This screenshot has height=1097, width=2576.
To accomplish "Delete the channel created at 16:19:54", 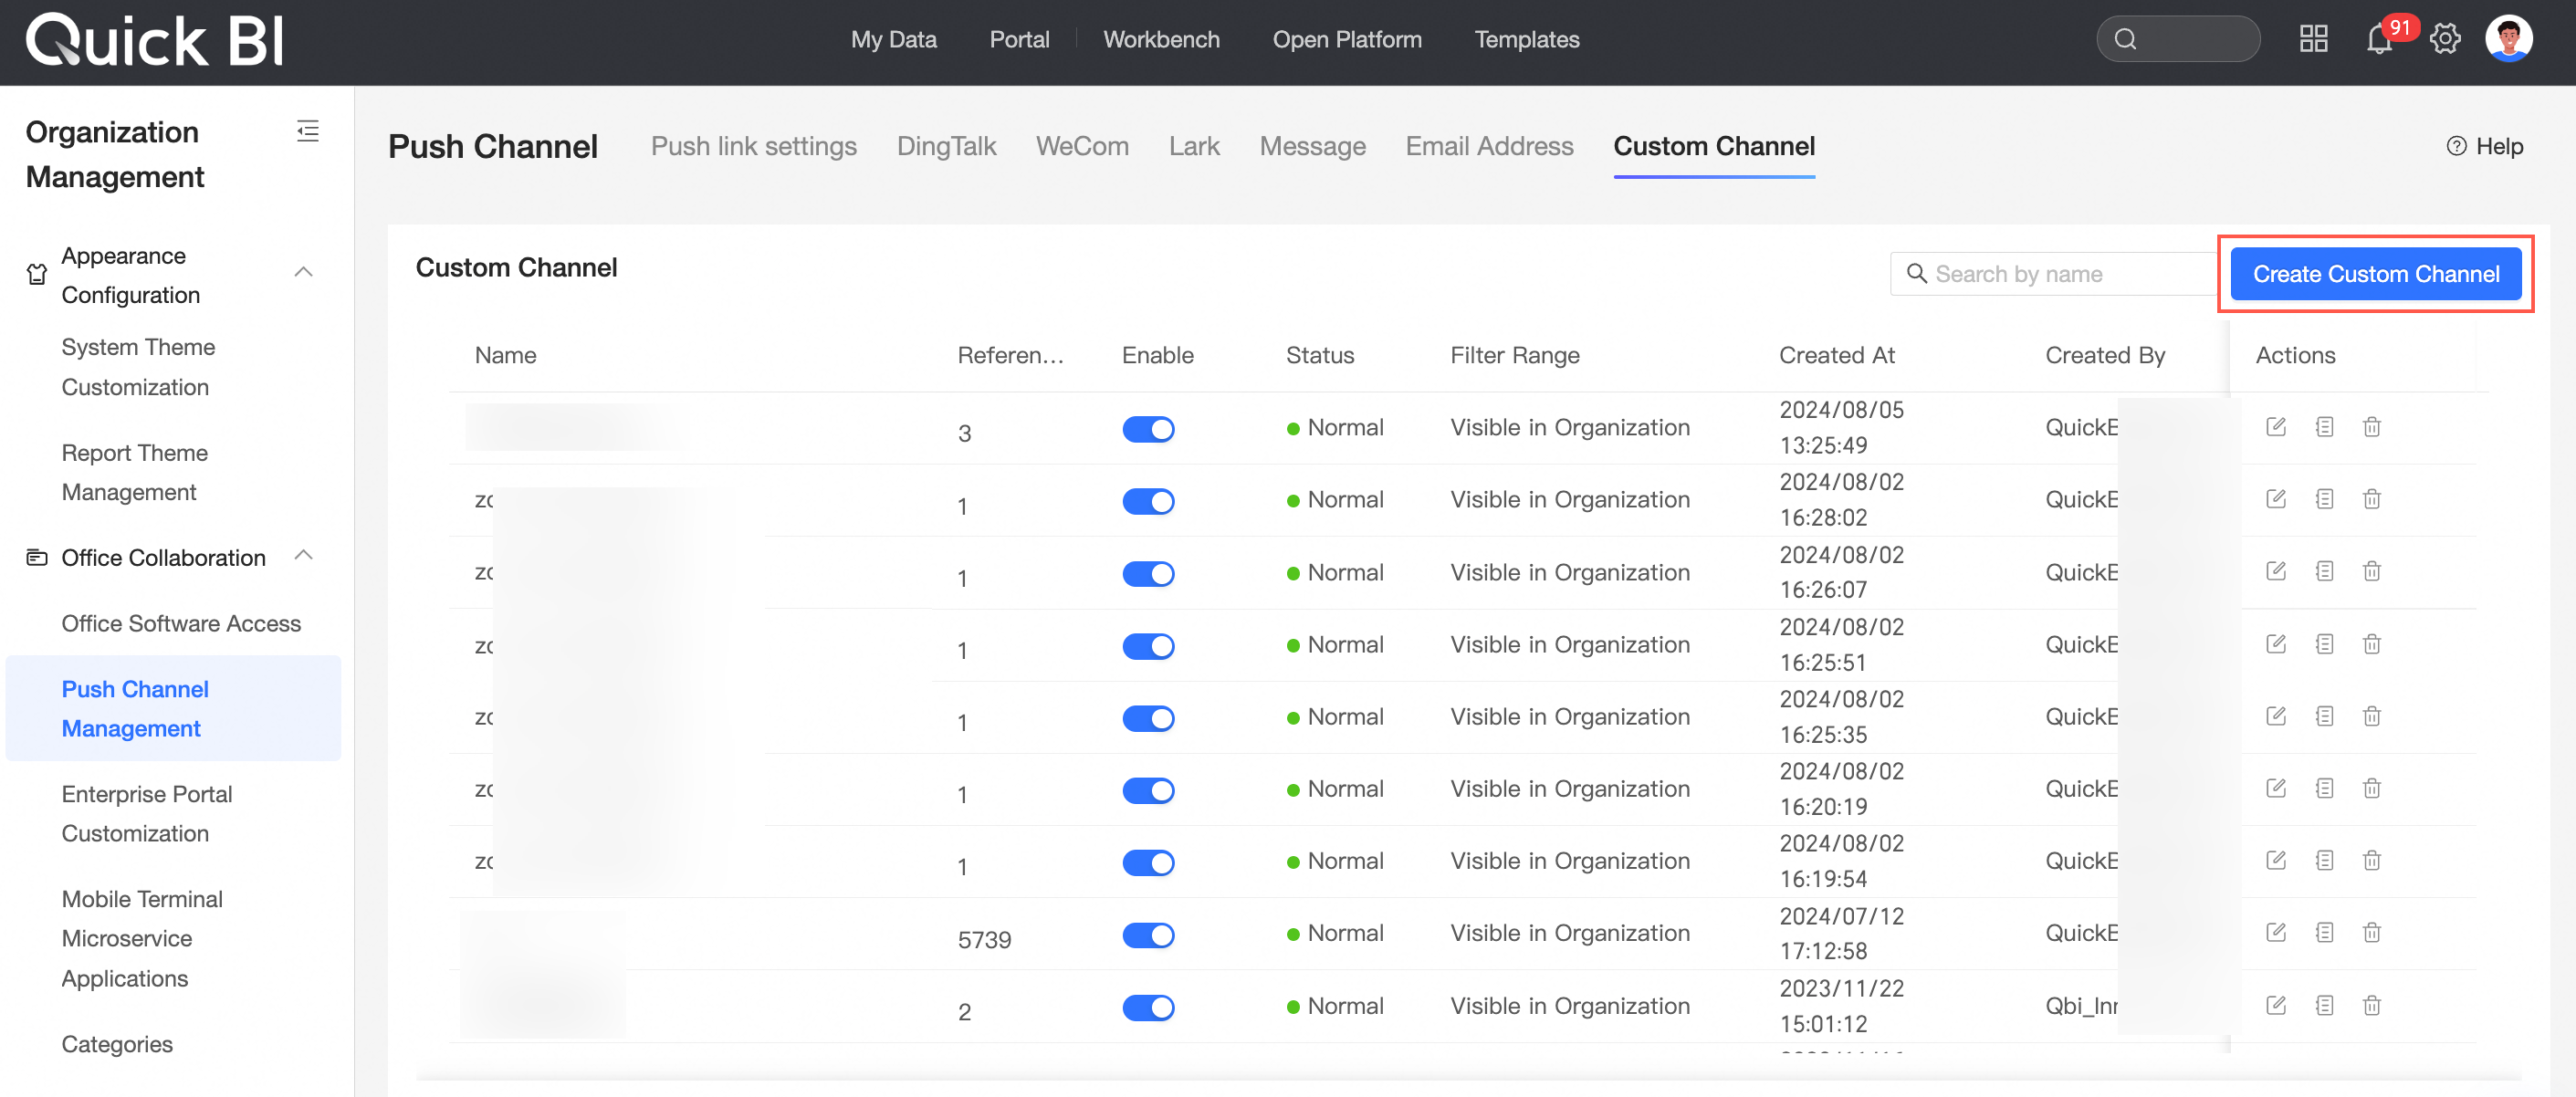I will 2371,860.
